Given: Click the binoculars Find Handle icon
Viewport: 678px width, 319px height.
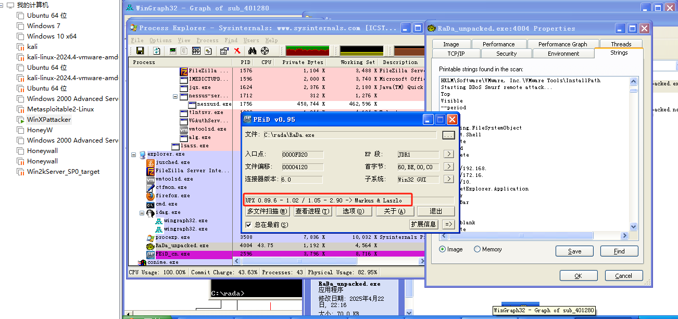Looking at the screenshot, I should click(x=253, y=50).
